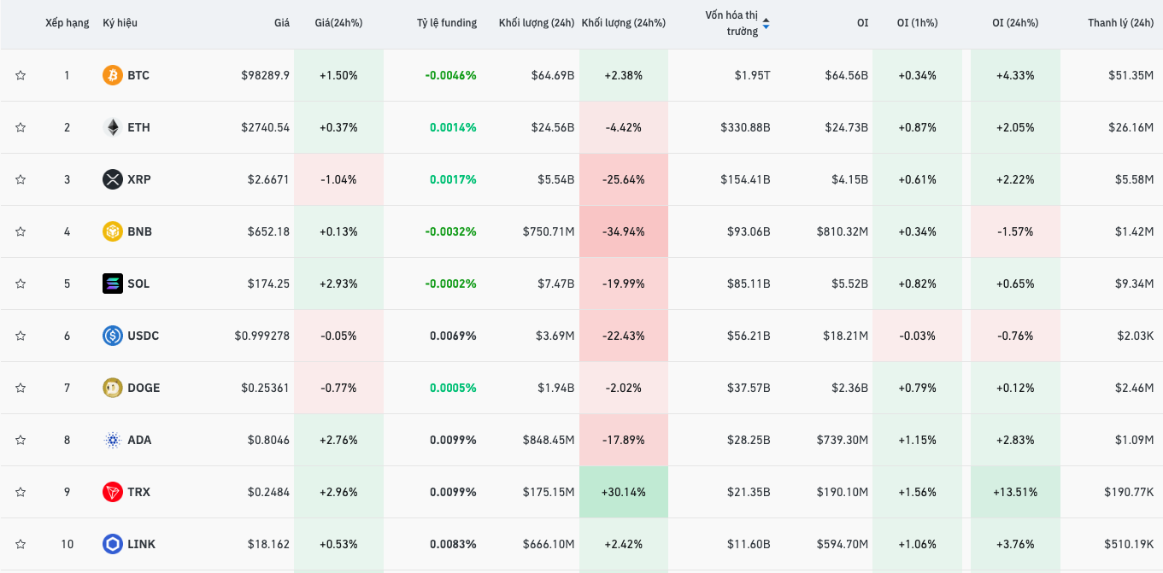Sort by Vốn hóa thị trường arrow
Screen dimensions: 1163x573
[766, 24]
